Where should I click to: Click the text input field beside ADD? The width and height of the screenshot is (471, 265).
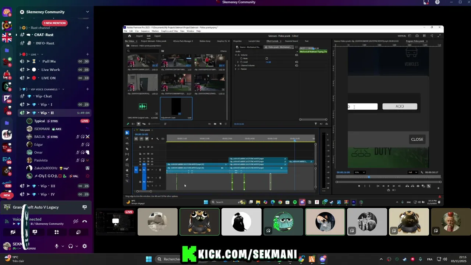(363, 106)
